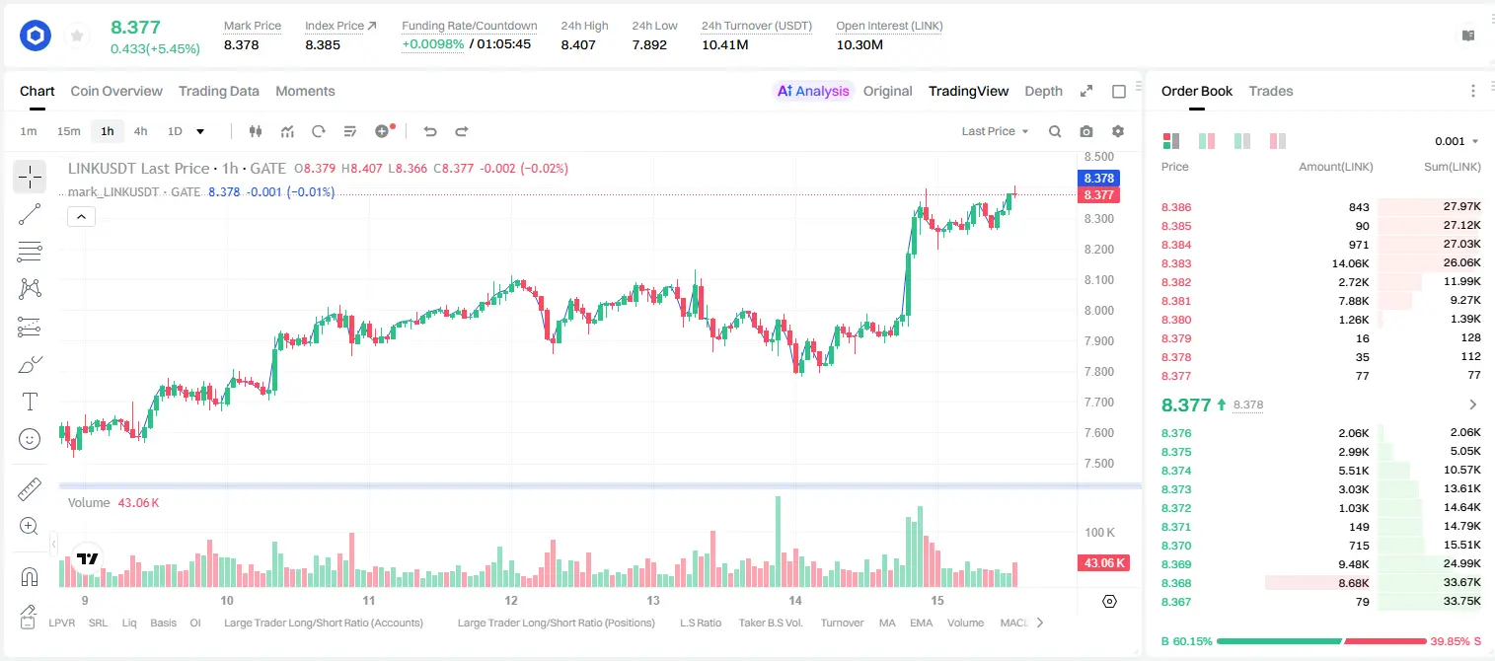The width and height of the screenshot is (1495, 661).
Task: Select the ruler measure tool
Action: tap(30, 489)
